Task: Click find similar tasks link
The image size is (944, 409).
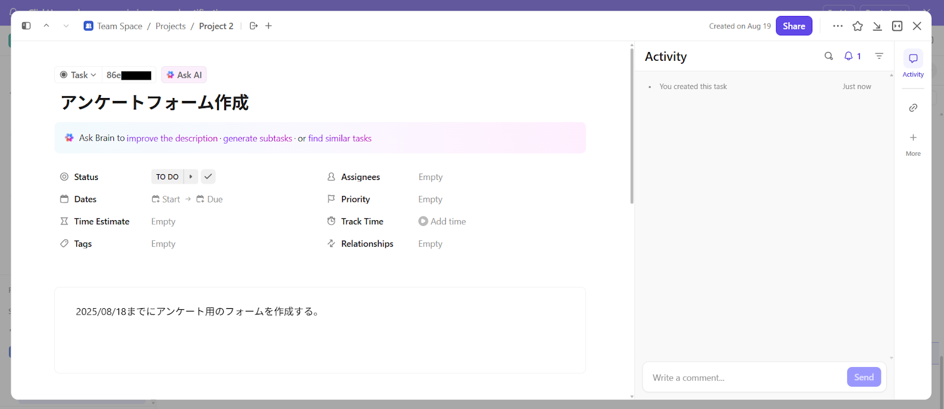Action: pyautogui.click(x=340, y=138)
